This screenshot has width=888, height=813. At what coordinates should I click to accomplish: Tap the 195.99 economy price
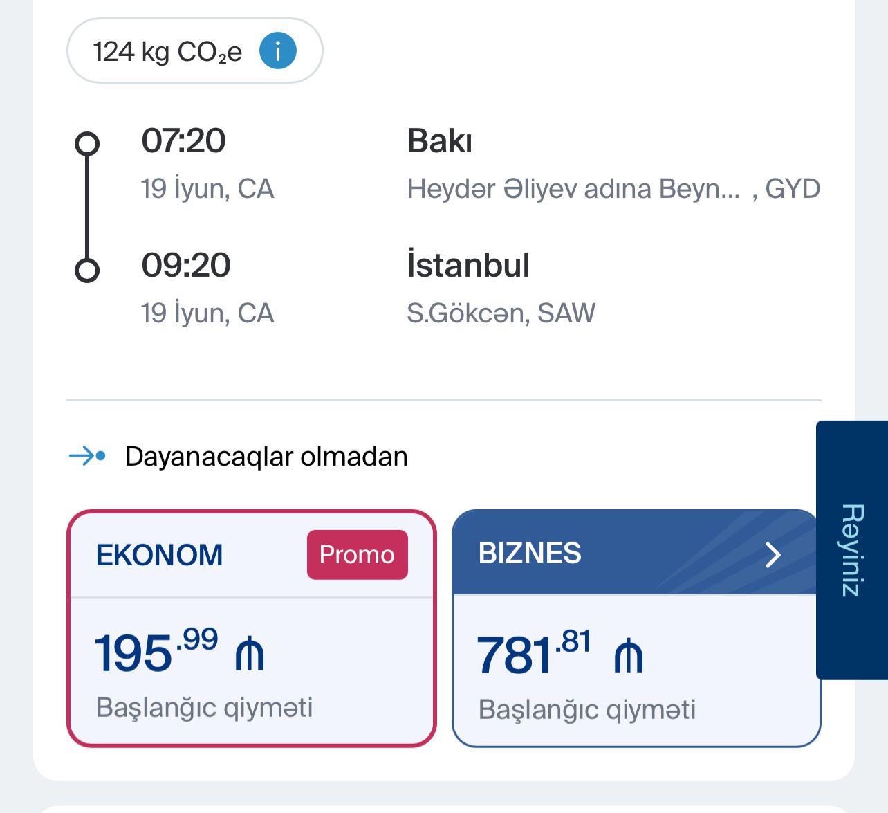coord(156,651)
